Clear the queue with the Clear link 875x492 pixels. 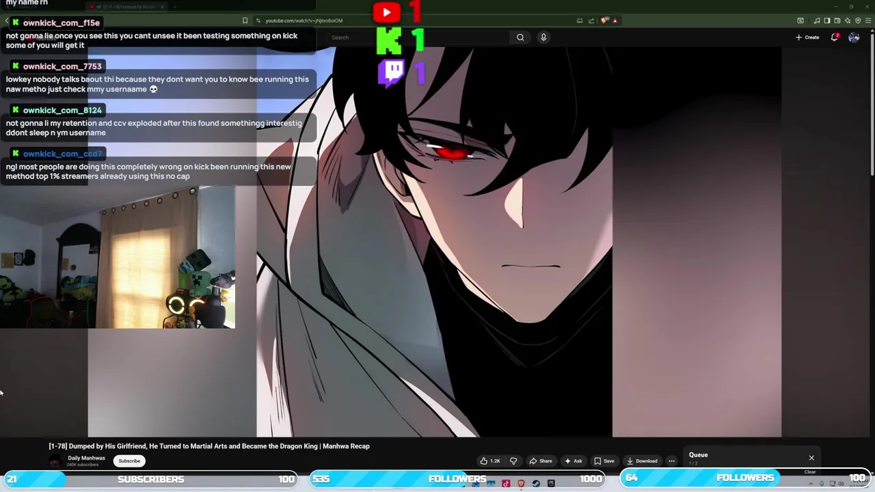[x=810, y=472]
